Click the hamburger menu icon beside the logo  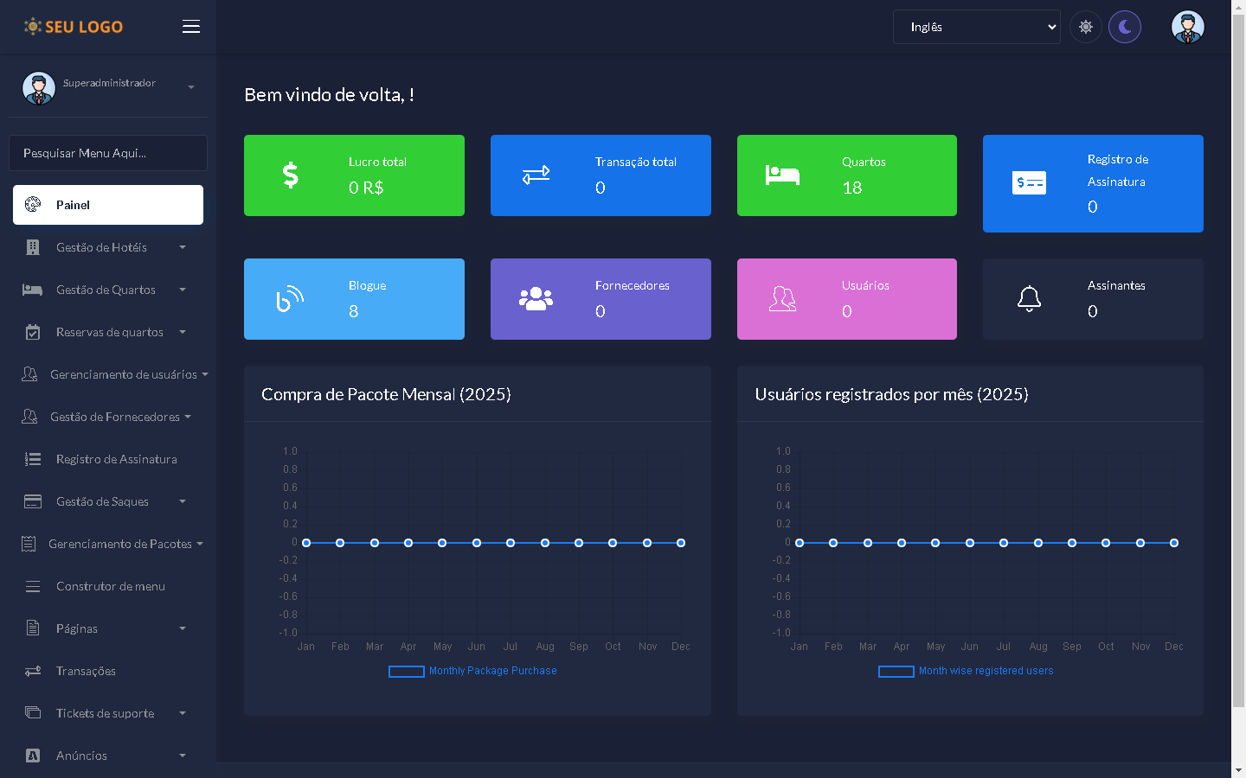click(191, 27)
